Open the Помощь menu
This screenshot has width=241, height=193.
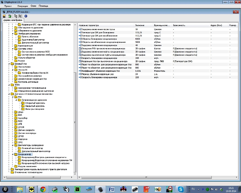[x=43, y=6]
